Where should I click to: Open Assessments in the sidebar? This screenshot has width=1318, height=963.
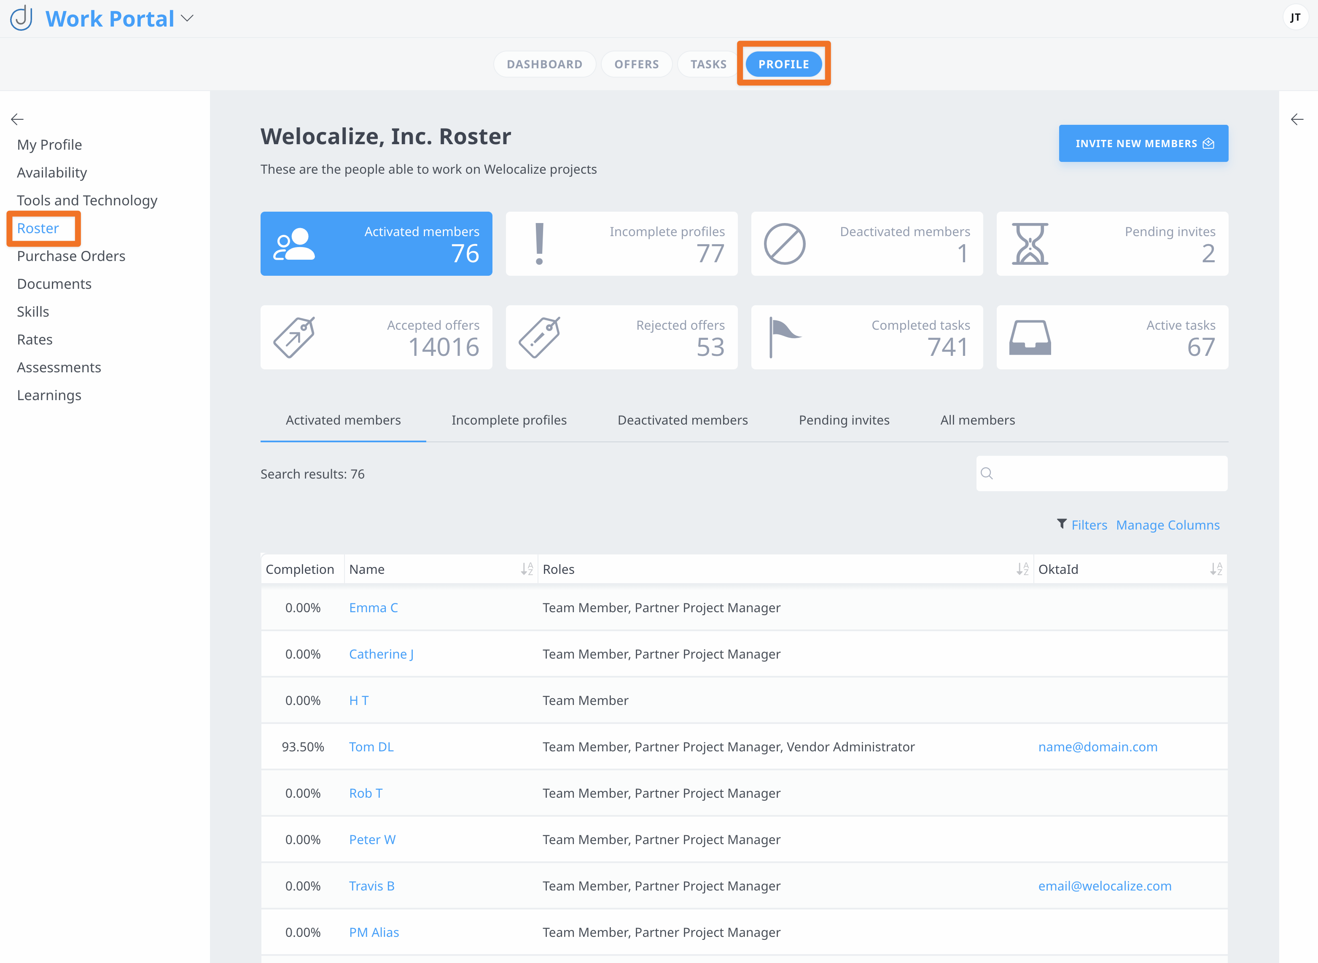59,367
